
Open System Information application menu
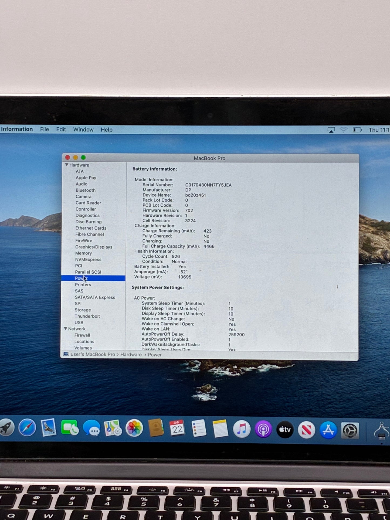(x=16, y=129)
